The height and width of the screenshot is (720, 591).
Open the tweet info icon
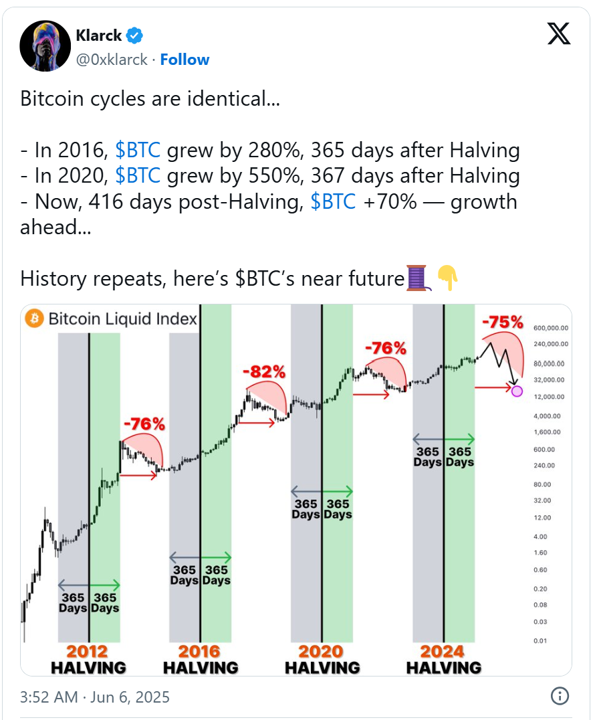coord(560,696)
